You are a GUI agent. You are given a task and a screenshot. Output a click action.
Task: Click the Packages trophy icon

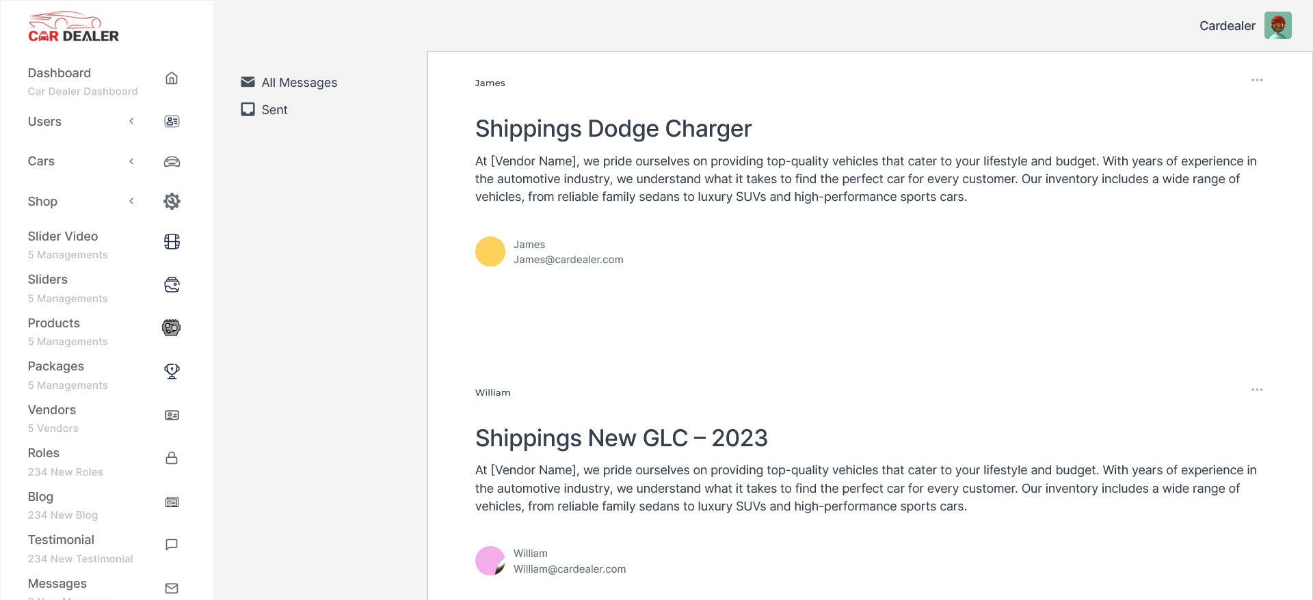[x=172, y=371]
